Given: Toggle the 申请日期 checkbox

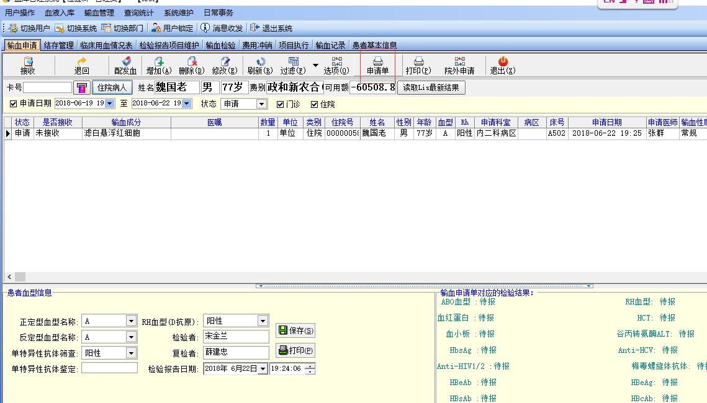Looking at the screenshot, I should (14, 104).
